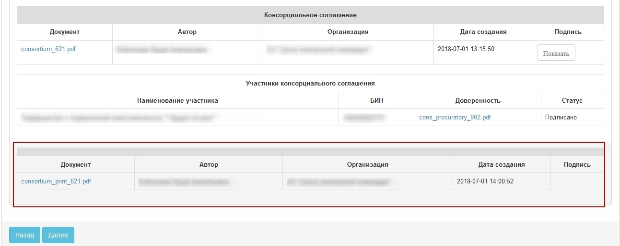Click the БИН column header
Image resolution: width=620 pixels, height=246 pixels.
377,101
